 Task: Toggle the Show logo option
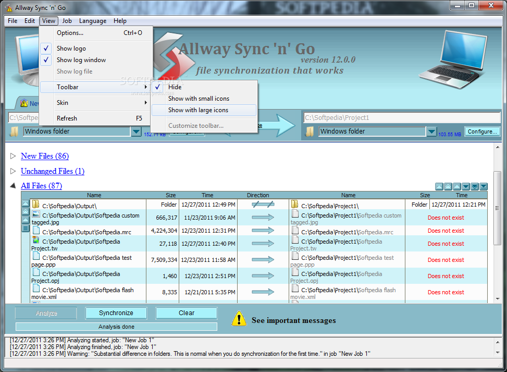[96, 48]
